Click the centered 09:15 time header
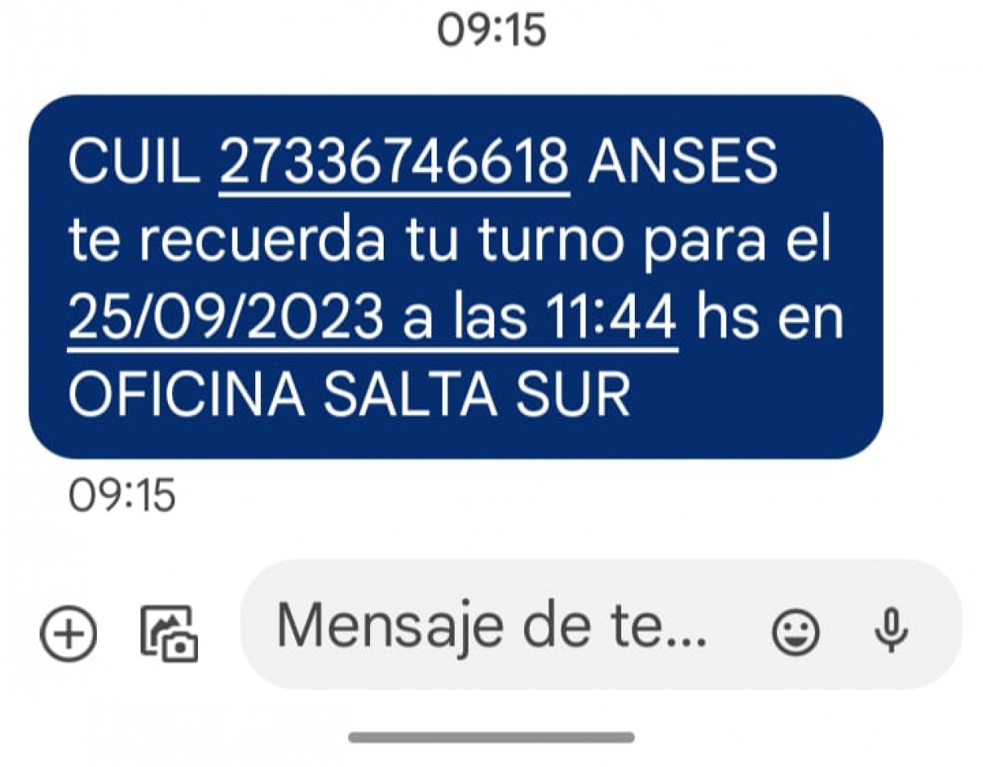The width and height of the screenshot is (983, 767). tap(492, 30)
